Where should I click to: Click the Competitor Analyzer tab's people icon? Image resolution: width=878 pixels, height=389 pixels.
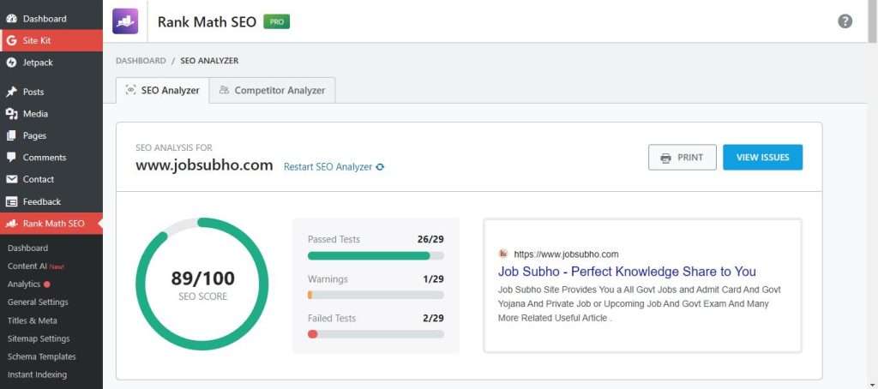click(x=224, y=90)
